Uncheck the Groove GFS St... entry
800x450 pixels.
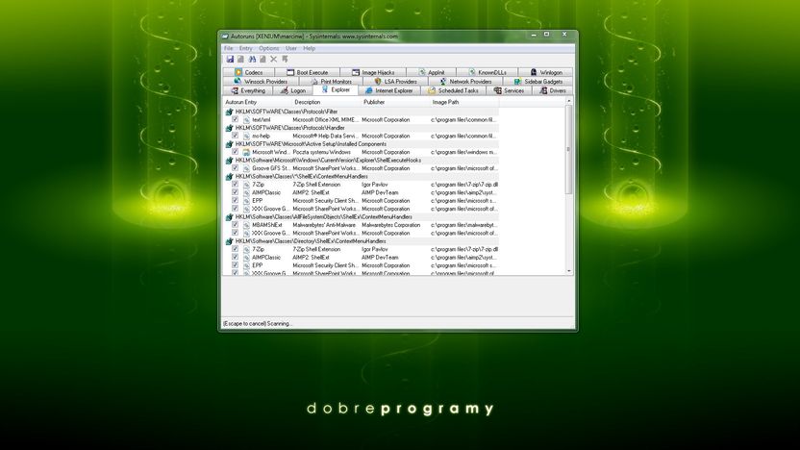[x=236, y=168]
